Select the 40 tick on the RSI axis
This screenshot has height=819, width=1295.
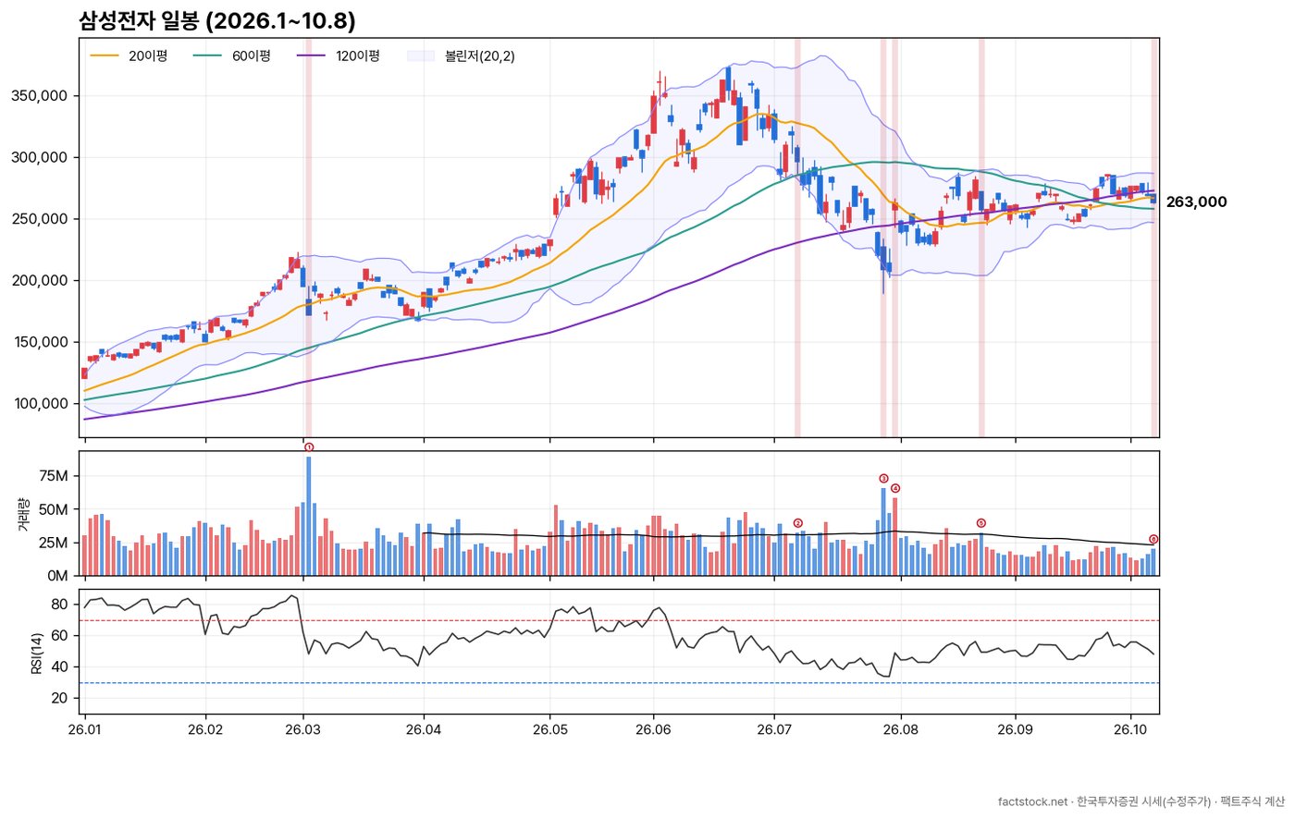[59, 667]
